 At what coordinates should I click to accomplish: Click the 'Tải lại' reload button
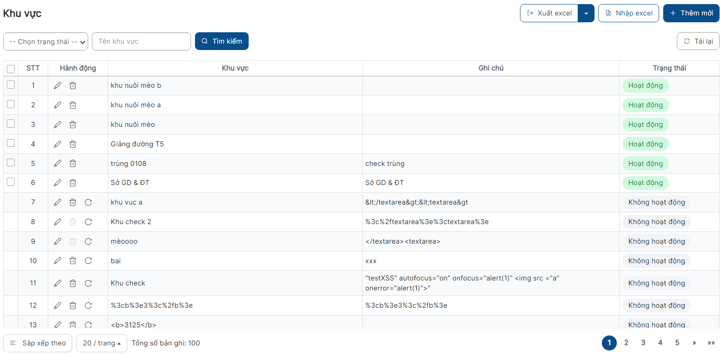[x=698, y=41]
